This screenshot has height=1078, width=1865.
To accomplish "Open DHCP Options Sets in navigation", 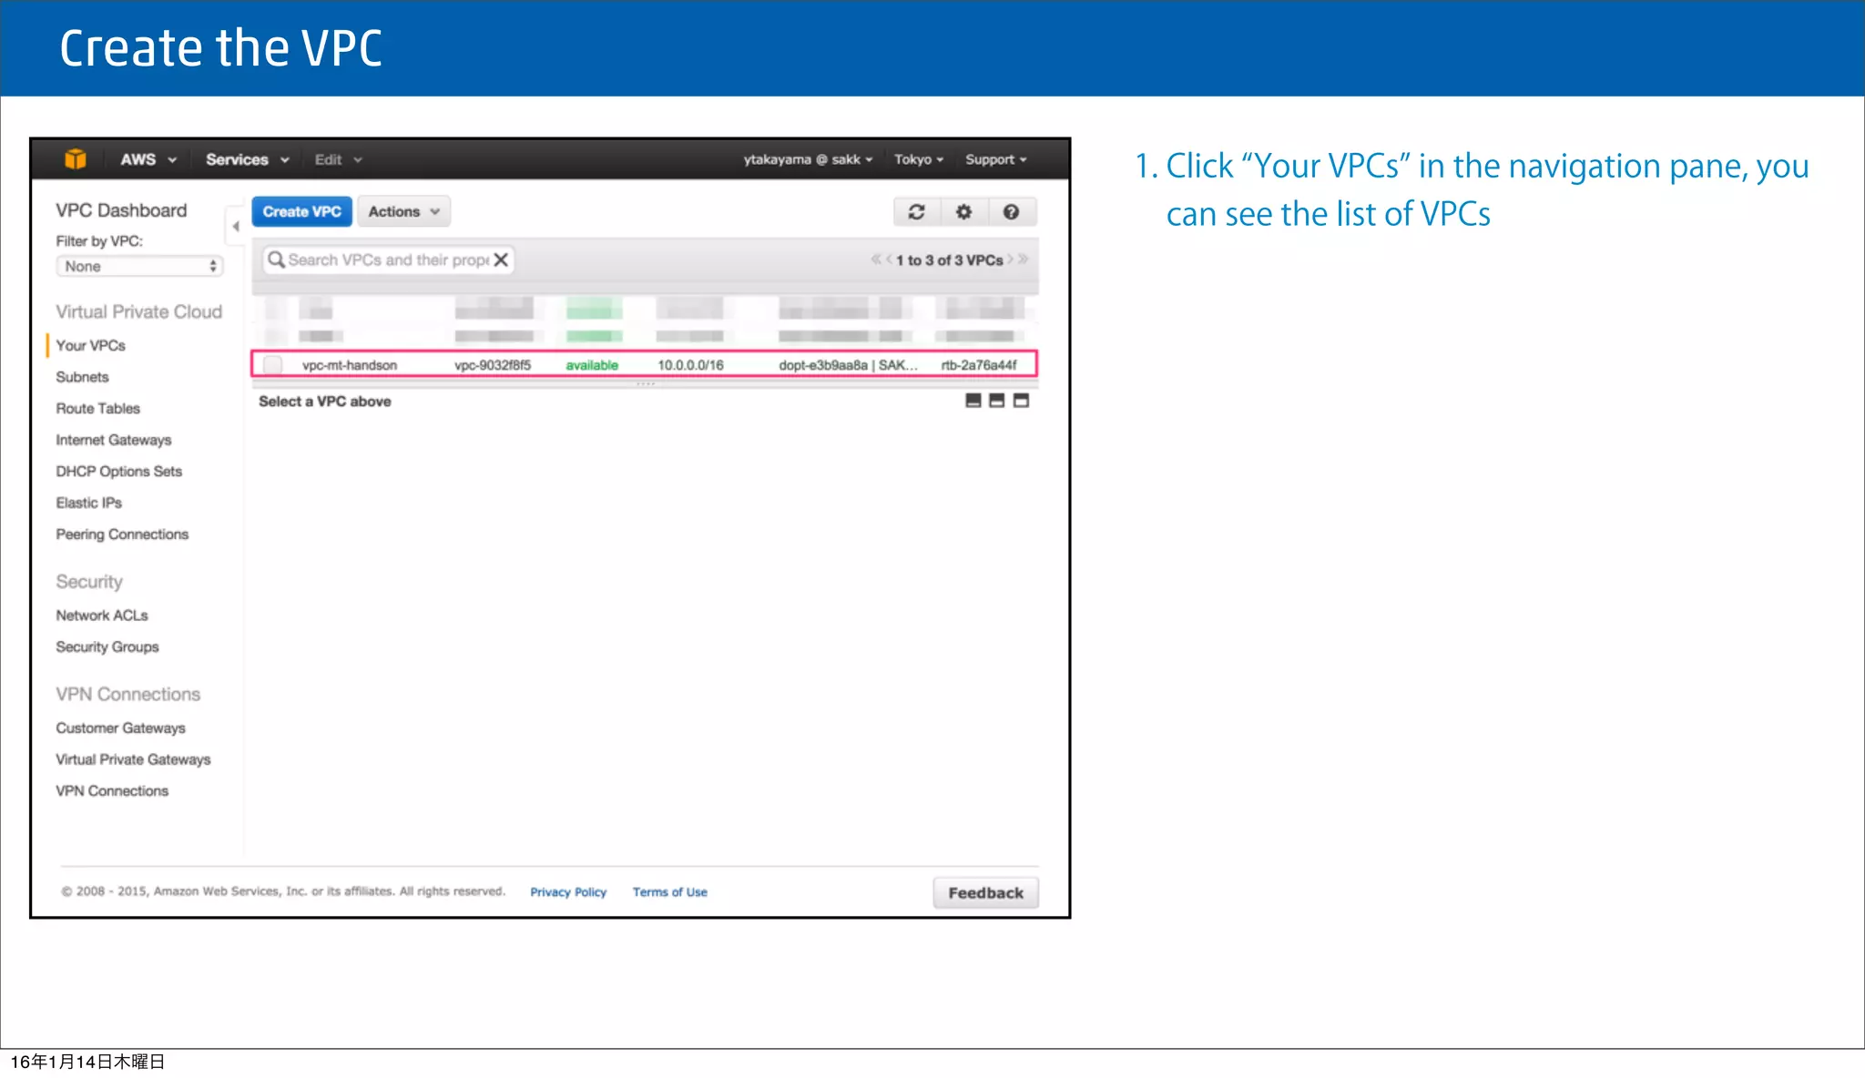I will (118, 472).
